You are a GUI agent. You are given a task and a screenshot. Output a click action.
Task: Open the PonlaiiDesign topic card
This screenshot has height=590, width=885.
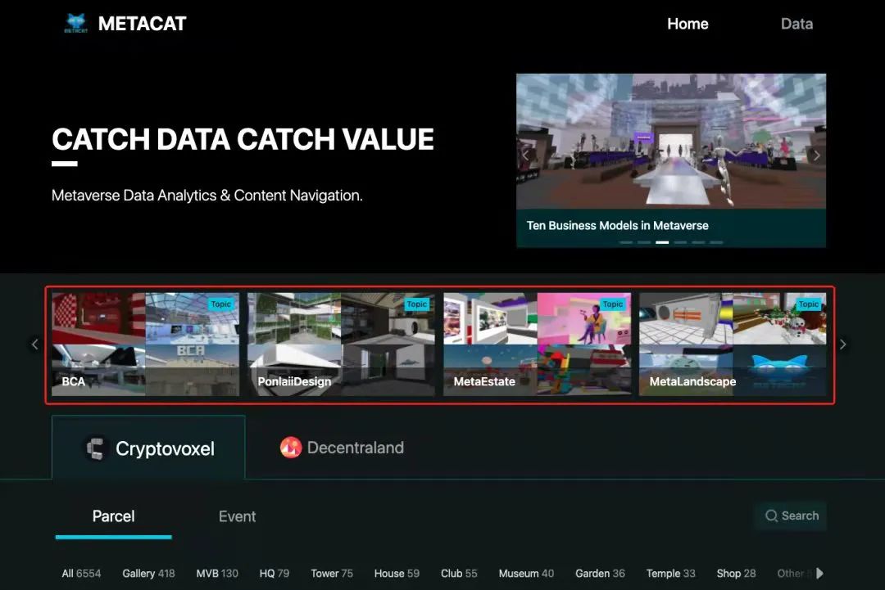[x=341, y=345]
